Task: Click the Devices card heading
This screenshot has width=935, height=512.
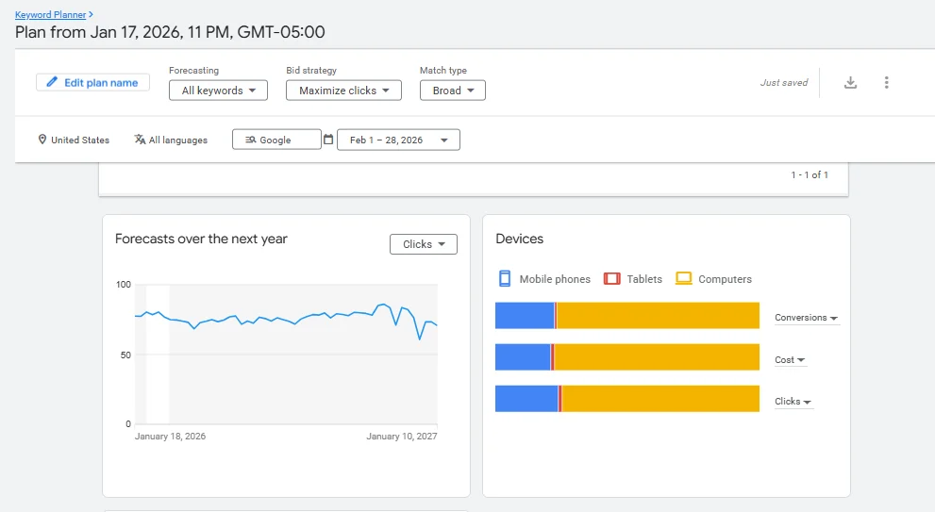Action: coord(519,239)
